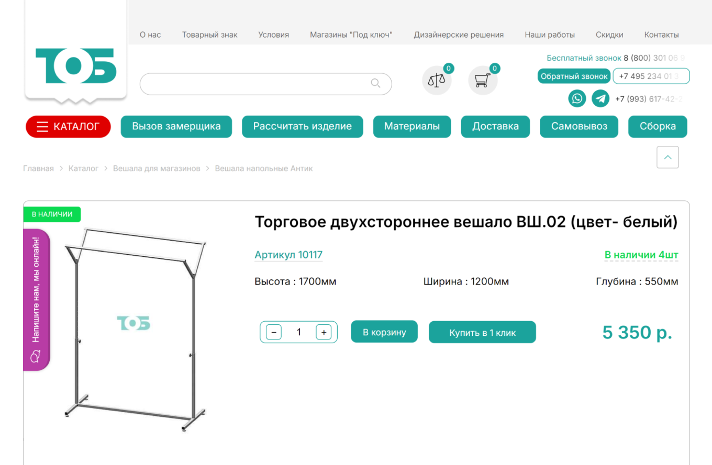Add item to cart via В корзину
The image size is (712, 465).
tap(384, 332)
